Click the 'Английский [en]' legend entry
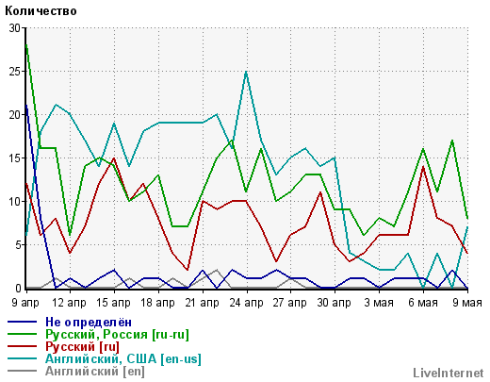 click(95, 372)
